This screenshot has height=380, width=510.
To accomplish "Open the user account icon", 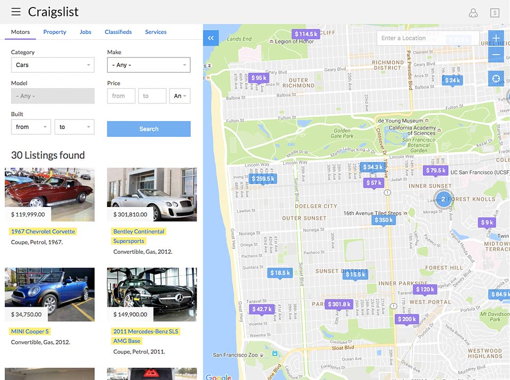I will [473, 13].
